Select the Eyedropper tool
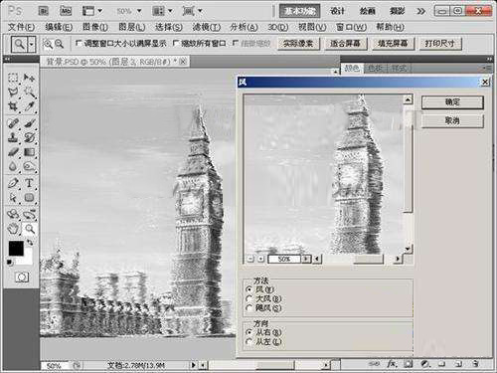Screen dimensions: 497x373 click(x=29, y=106)
